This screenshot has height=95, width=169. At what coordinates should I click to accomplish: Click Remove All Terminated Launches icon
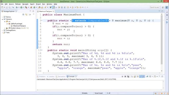coord(128,77)
